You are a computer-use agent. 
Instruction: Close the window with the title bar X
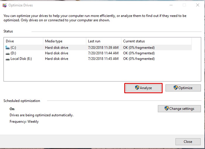pos(198,5)
